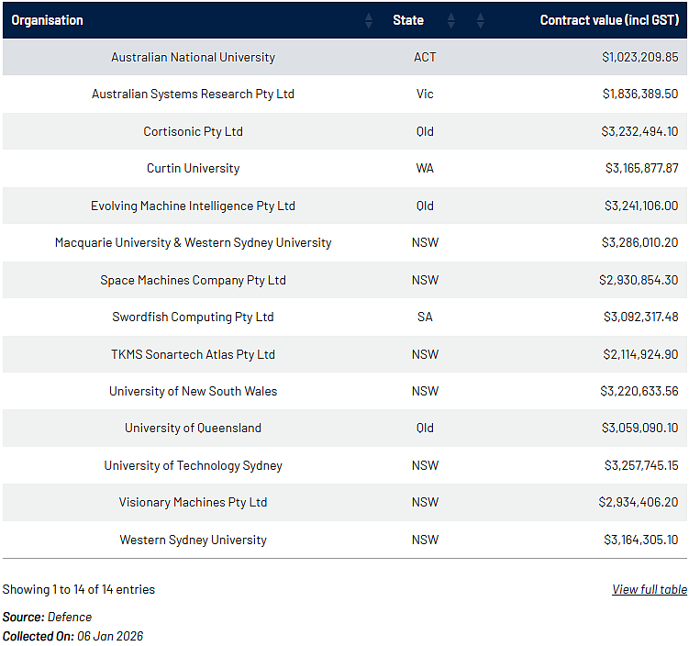Image resolution: width=700 pixels, height=646 pixels.
Task: Select contract value $2,934,406.20
Action: pyautogui.click(x=639, y=502)
